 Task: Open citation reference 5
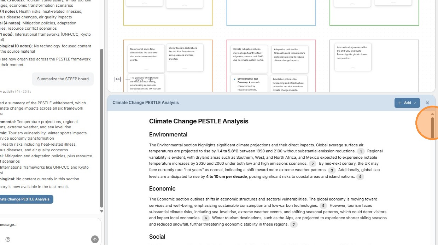coord(323,205)
